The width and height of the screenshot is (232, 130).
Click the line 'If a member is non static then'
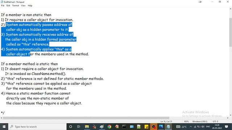click(x=26, y=15)
